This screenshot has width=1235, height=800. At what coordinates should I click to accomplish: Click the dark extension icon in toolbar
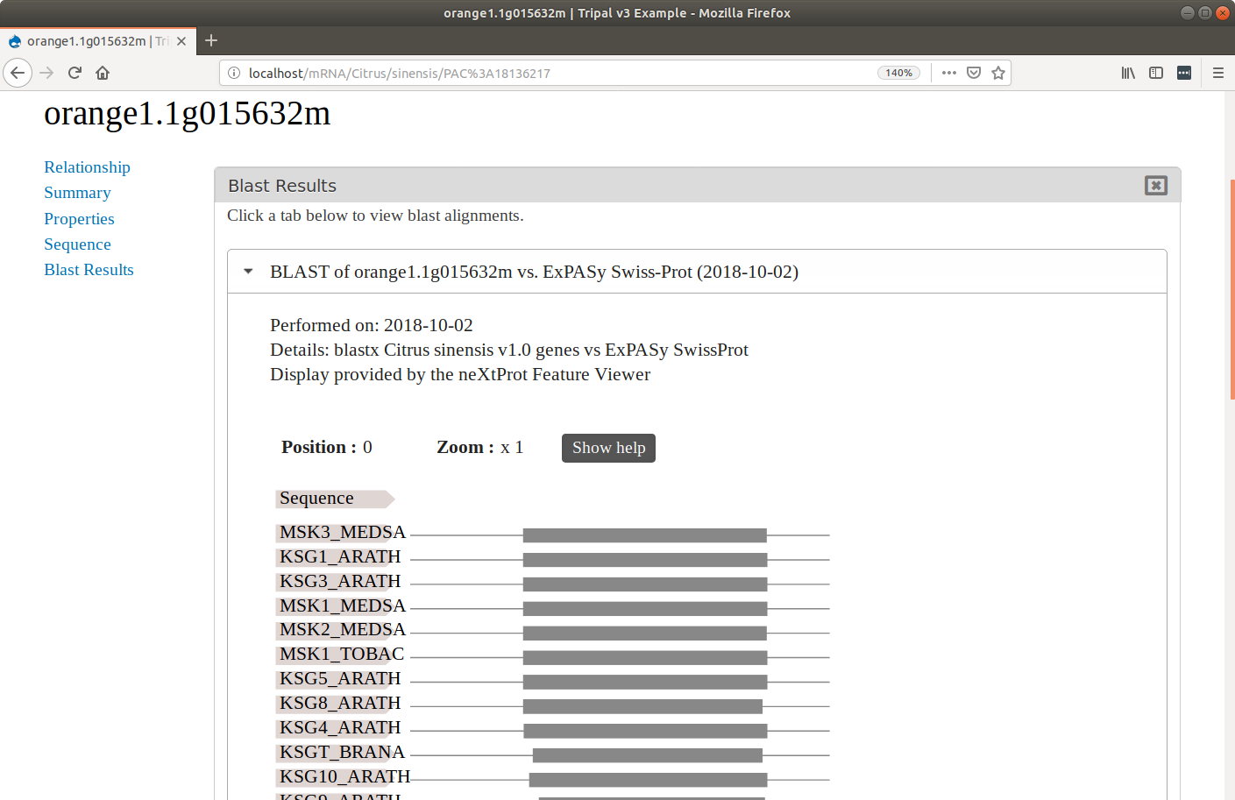(x=1184, y=73)
